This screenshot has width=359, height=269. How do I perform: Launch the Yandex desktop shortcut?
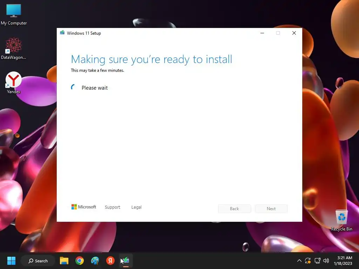[x=14, y=83]
